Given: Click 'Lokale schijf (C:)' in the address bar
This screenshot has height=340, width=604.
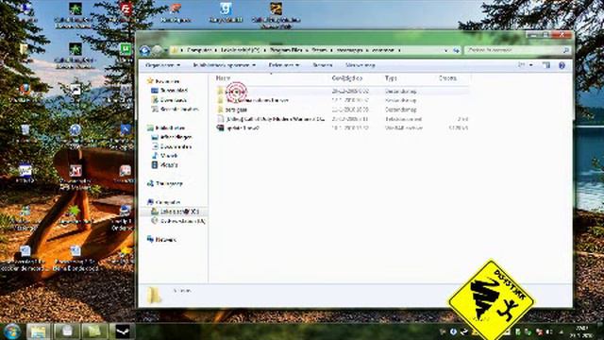Looking at the screenshot, I should (x=240, y=50).
